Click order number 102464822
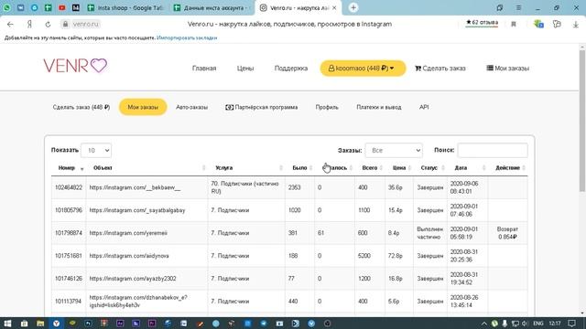Screen dimensions: 586x329 click(69, 187)
